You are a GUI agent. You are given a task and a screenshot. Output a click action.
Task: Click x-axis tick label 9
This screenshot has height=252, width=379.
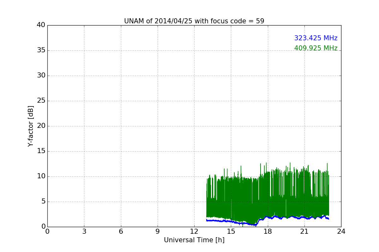158,232
